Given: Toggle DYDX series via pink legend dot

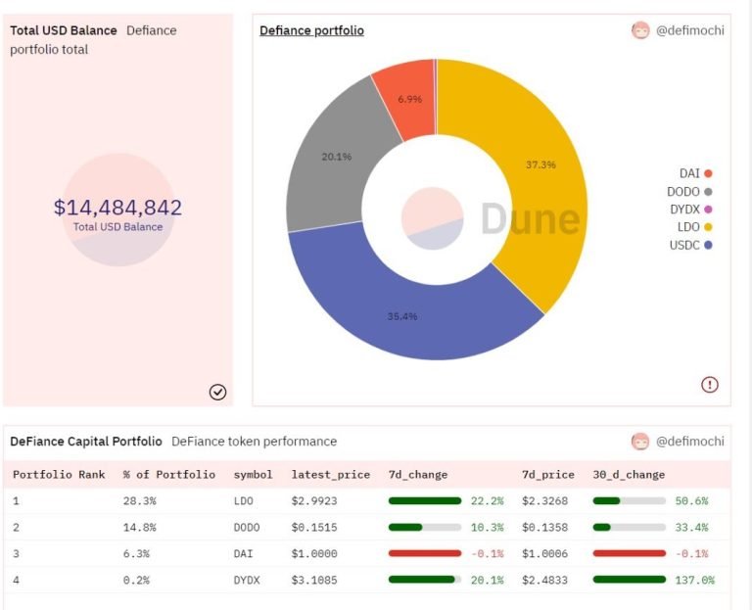Looking at the screenshot, I should 708,210.
